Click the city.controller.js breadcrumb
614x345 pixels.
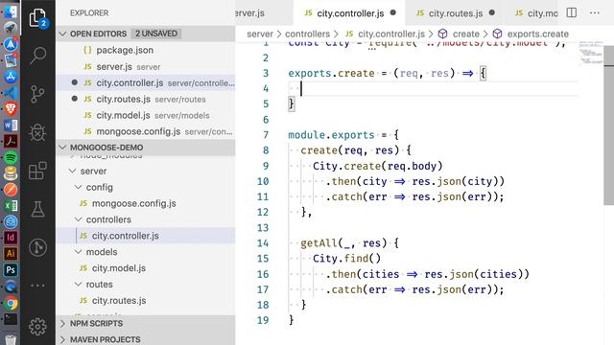pos(385,34)
